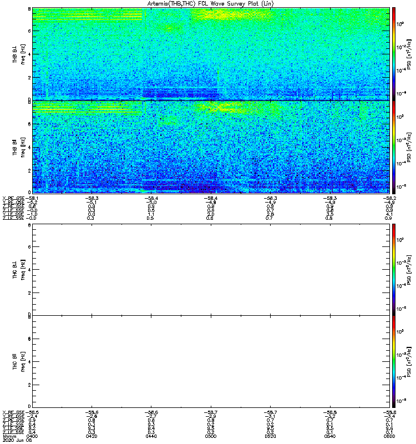Click the '-58.2' X_RE_GSE value under THB

[x=390, y=198]
